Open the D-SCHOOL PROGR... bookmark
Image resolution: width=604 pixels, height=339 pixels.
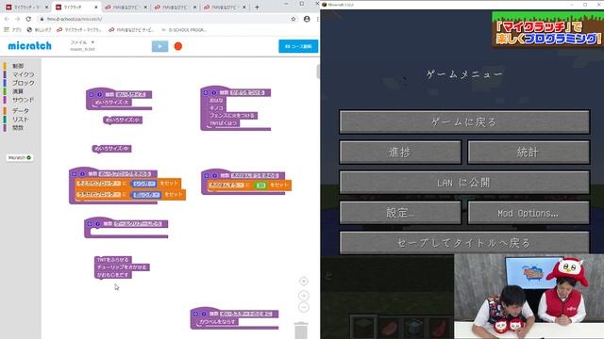coord(184,29)
